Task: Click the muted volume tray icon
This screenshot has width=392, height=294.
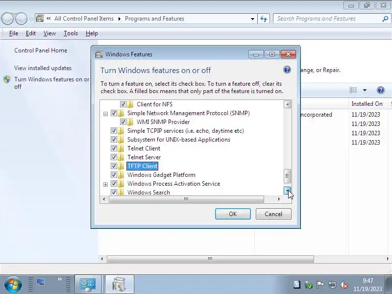Action: point(344,285)
